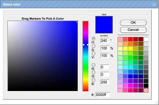Click the hue field showing 240

(x=105, y=40)
